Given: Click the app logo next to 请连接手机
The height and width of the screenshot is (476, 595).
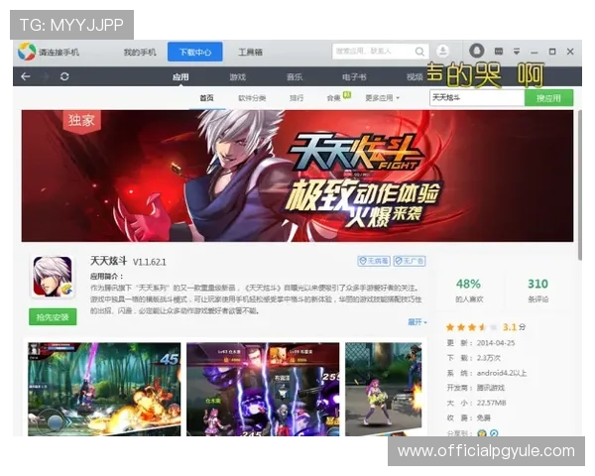Looking at the screenshot, I should coord(27,52).
